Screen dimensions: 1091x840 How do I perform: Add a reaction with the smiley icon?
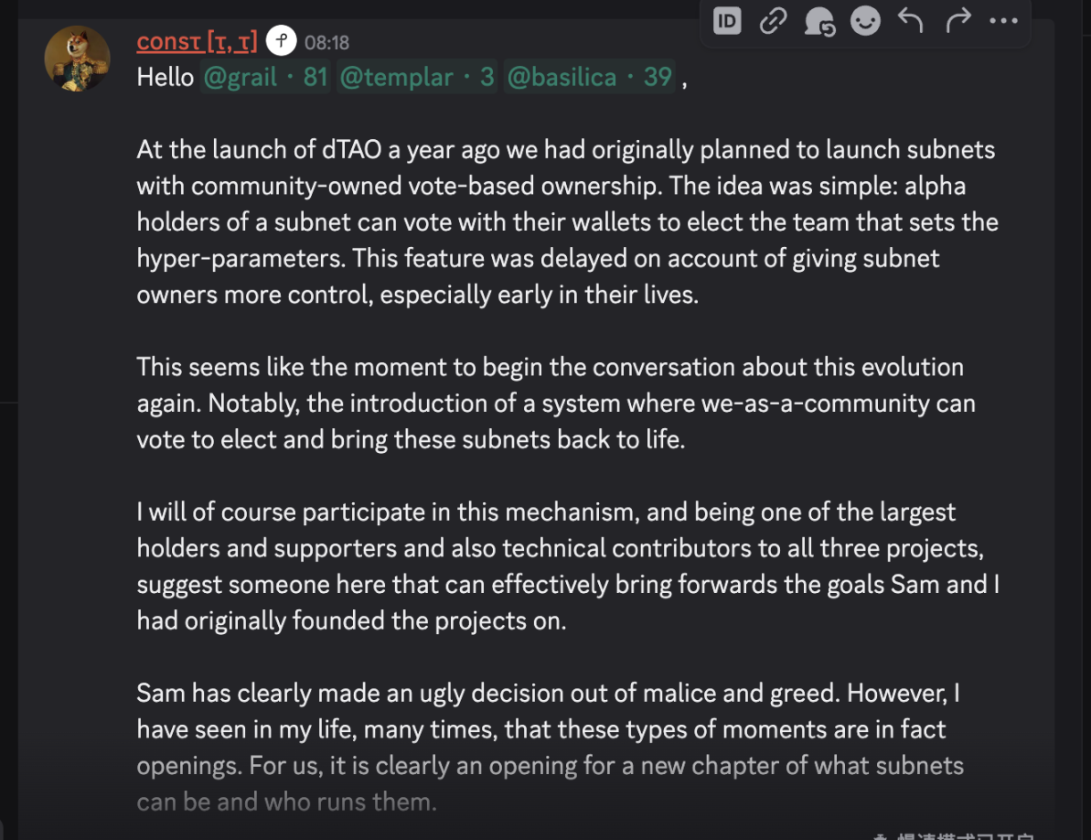(865, 21)
